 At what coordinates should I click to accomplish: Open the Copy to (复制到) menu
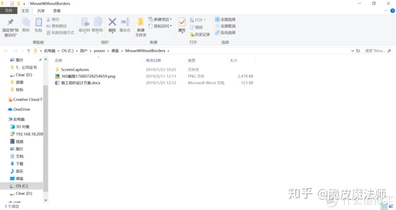(97, 25)
